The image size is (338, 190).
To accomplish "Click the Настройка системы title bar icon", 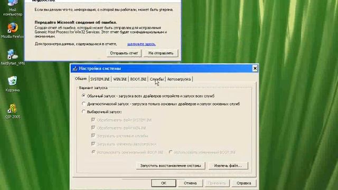I will (x=75, y=69).
